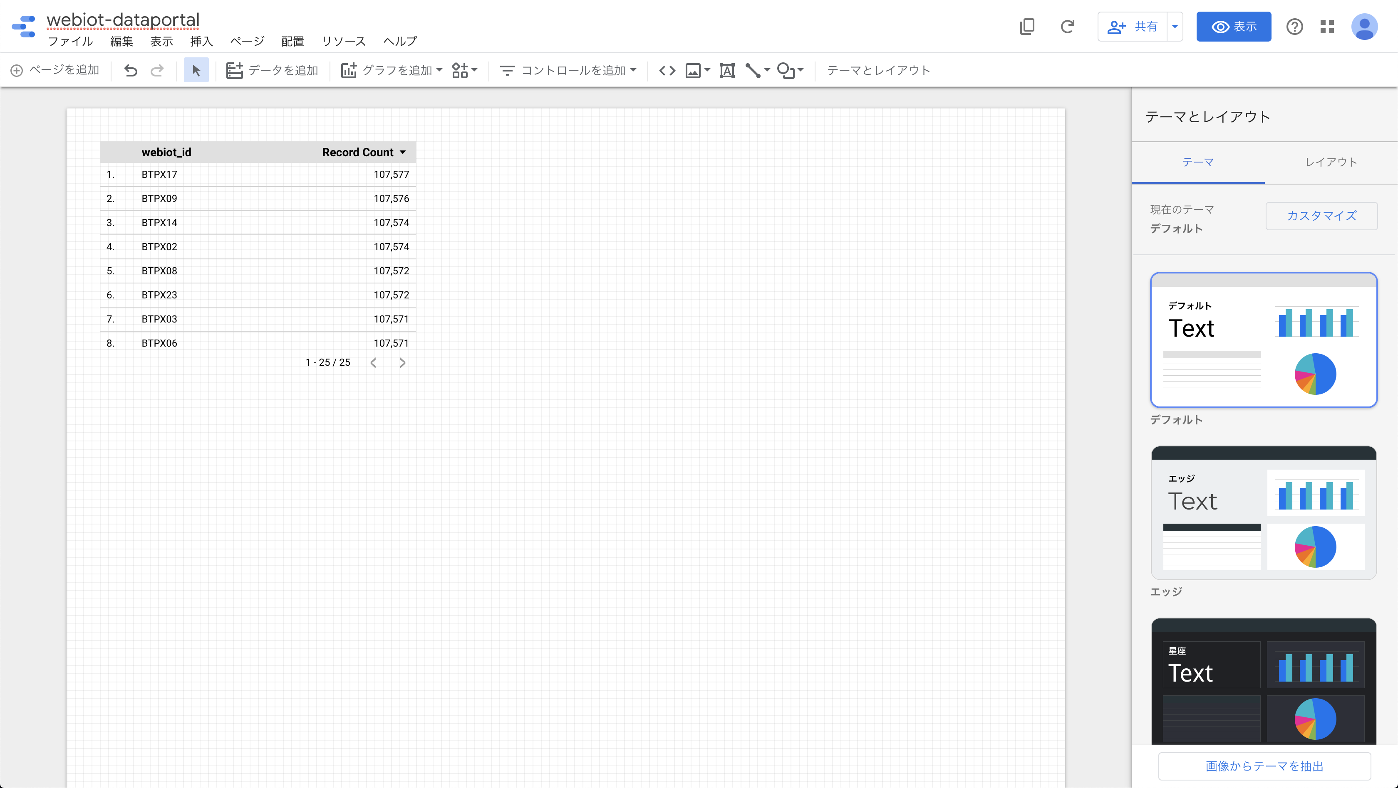Insert a URL embed element

coord(667,71)
